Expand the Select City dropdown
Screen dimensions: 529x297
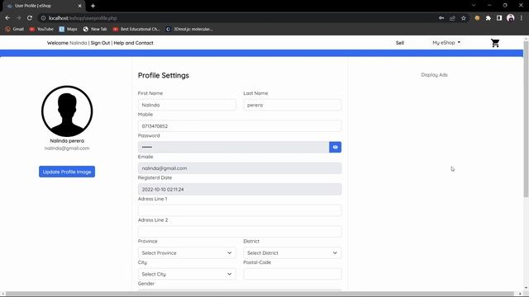tap(187, 274)
